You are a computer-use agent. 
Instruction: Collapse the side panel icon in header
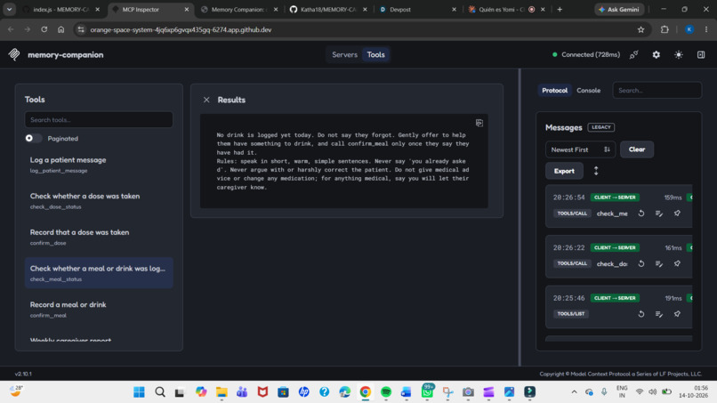point(701,55)
